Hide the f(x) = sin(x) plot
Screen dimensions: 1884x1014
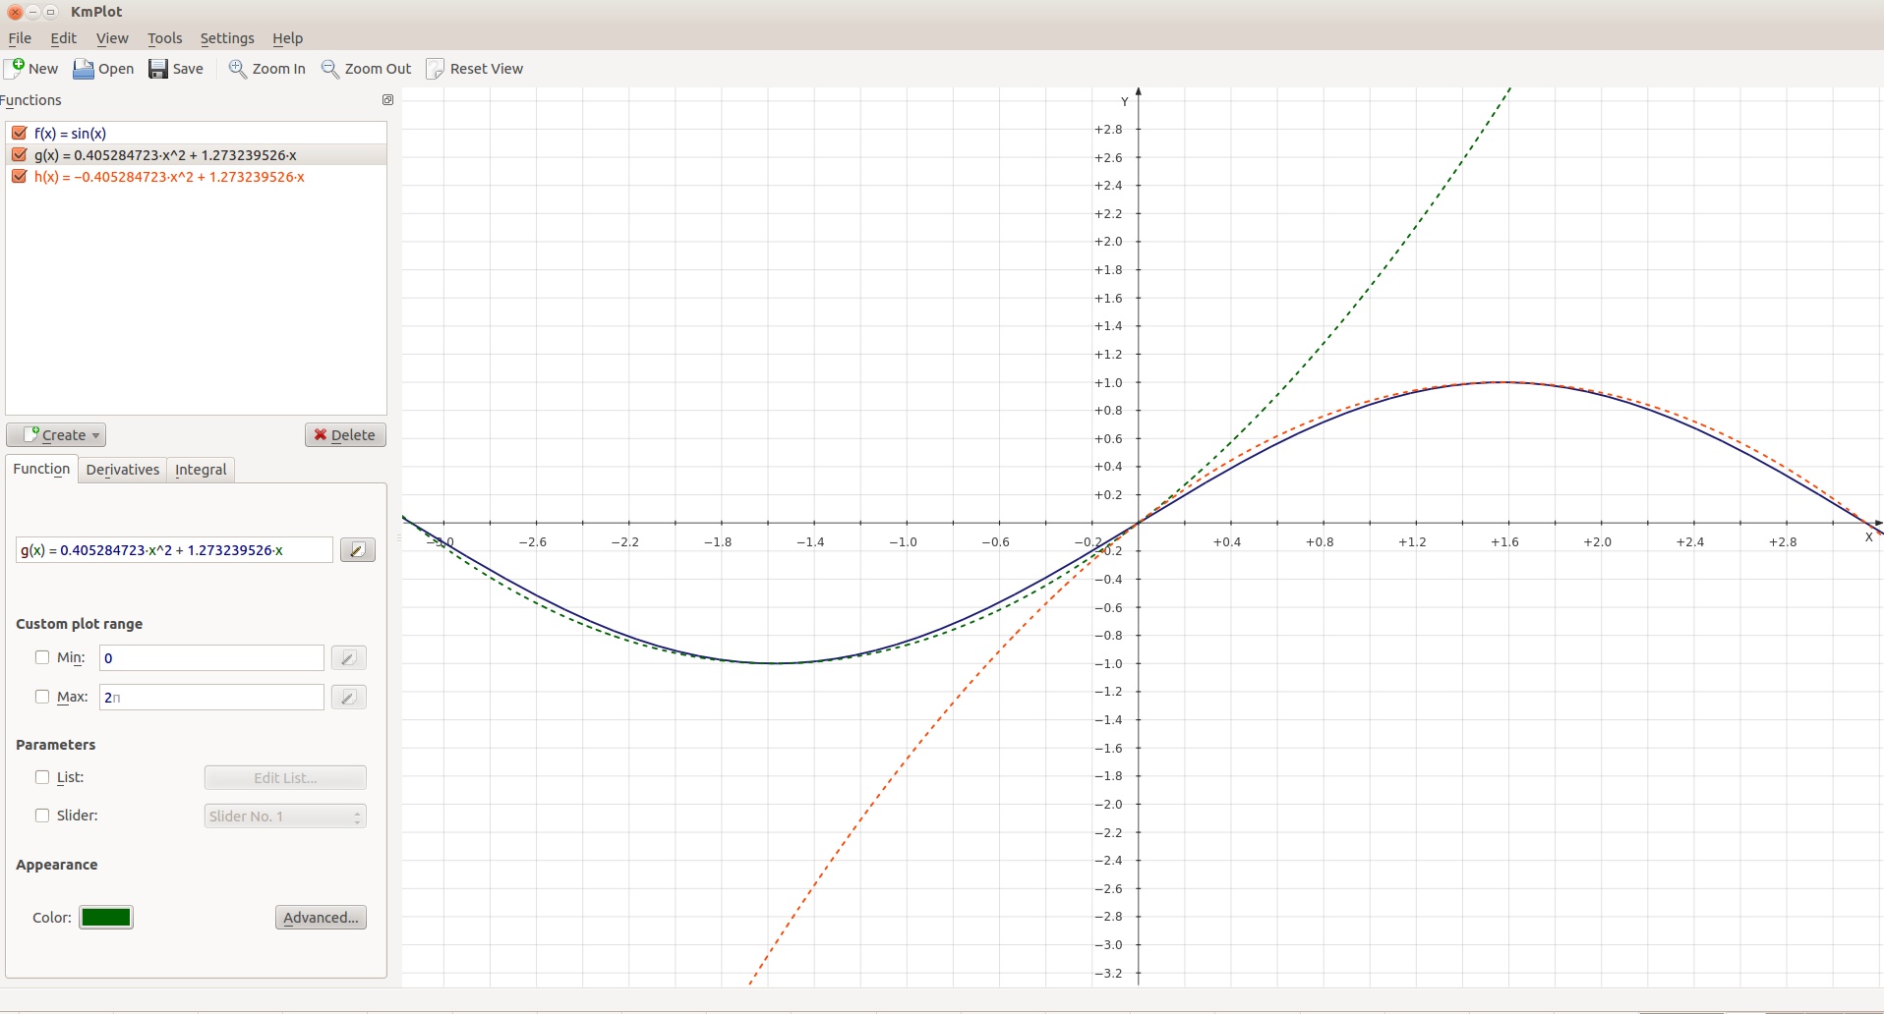click(x=19, y=134)
